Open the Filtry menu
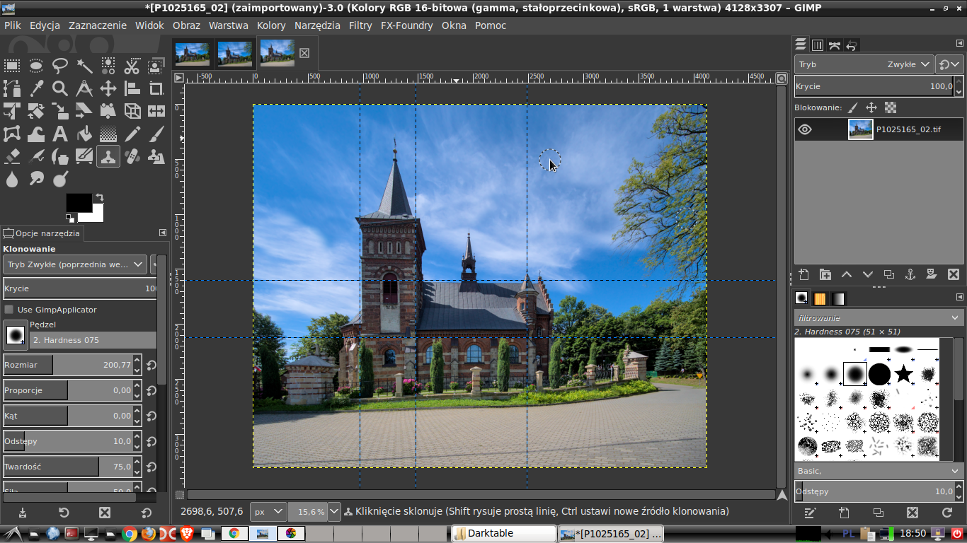967x543 pixels. pos(360,25)
